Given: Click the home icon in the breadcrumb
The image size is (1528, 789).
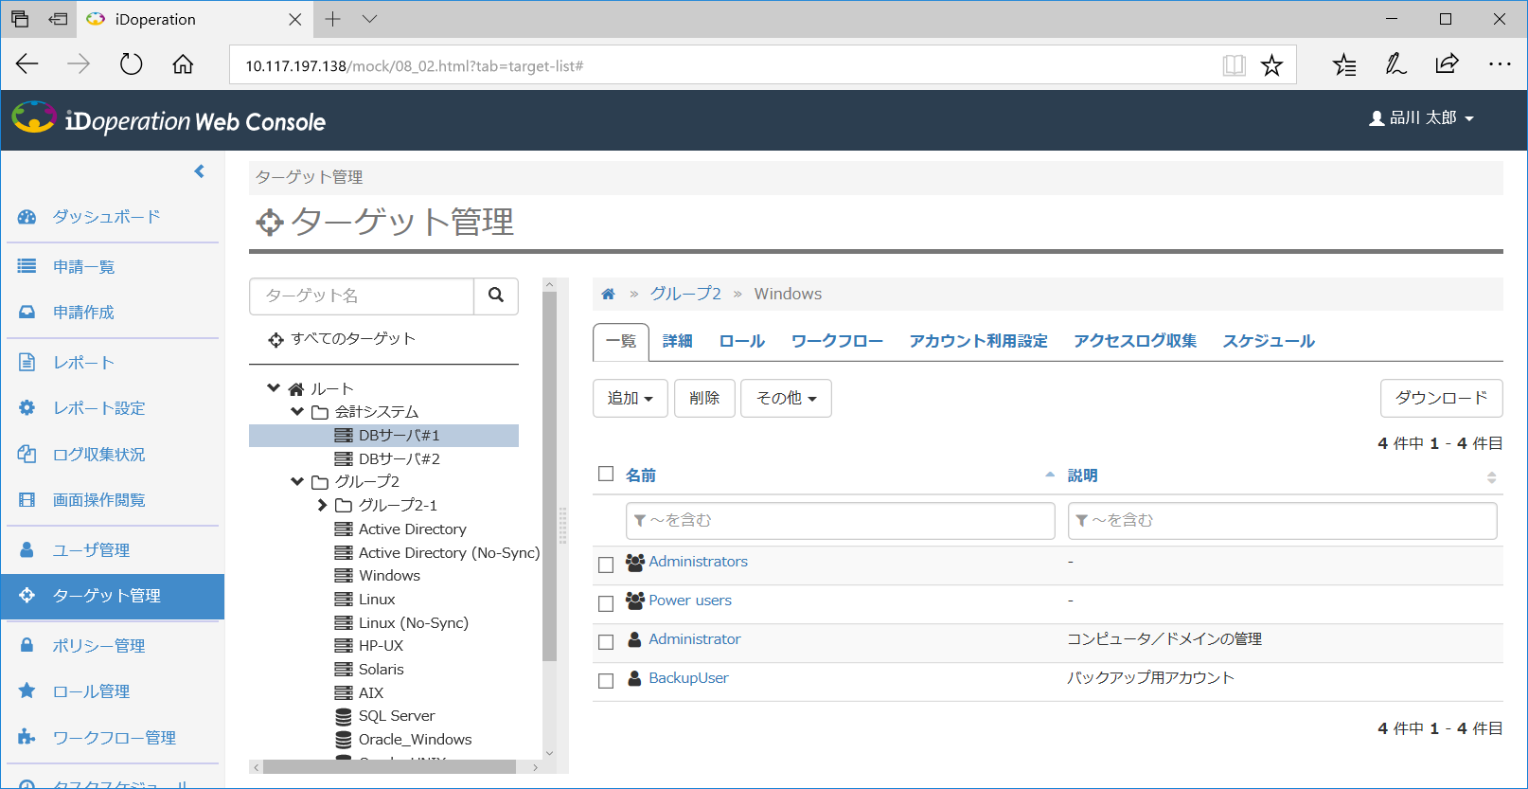Looking at the screenshot, I should (609, 294).
